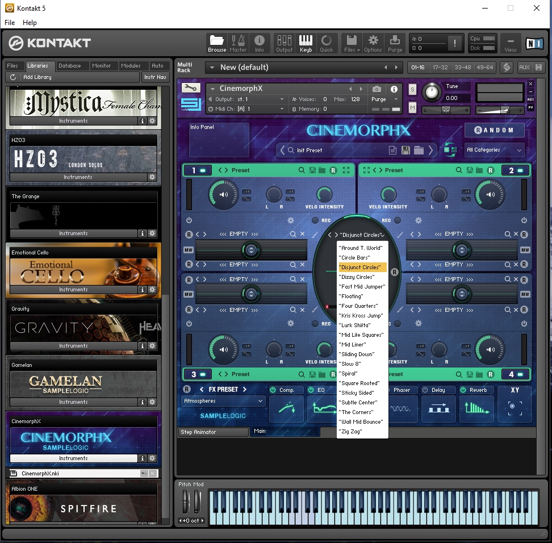Open the Help menu

(30, 23)
